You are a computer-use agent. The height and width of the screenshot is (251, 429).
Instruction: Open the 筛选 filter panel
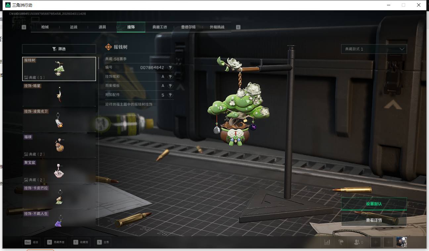59,49
